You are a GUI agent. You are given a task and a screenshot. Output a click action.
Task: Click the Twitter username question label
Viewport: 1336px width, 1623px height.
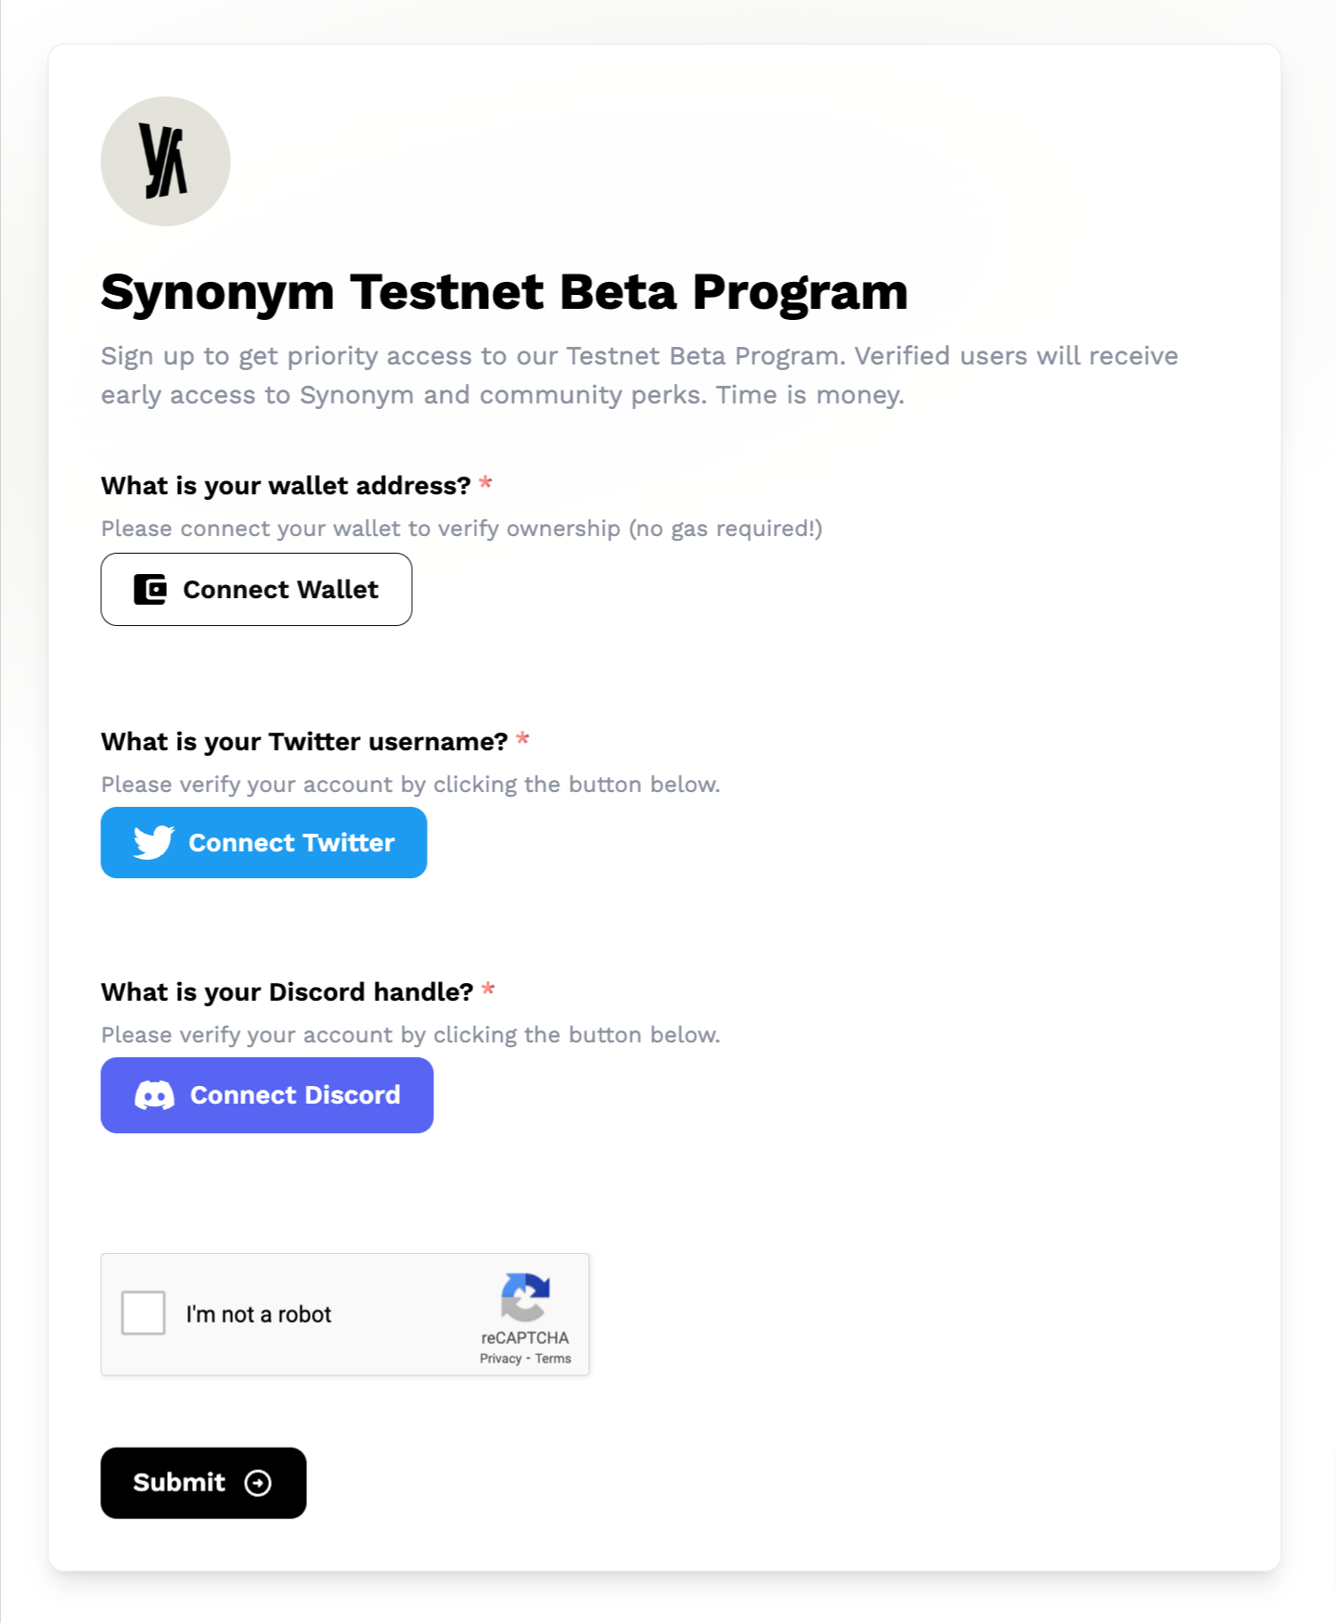point(304,742)
